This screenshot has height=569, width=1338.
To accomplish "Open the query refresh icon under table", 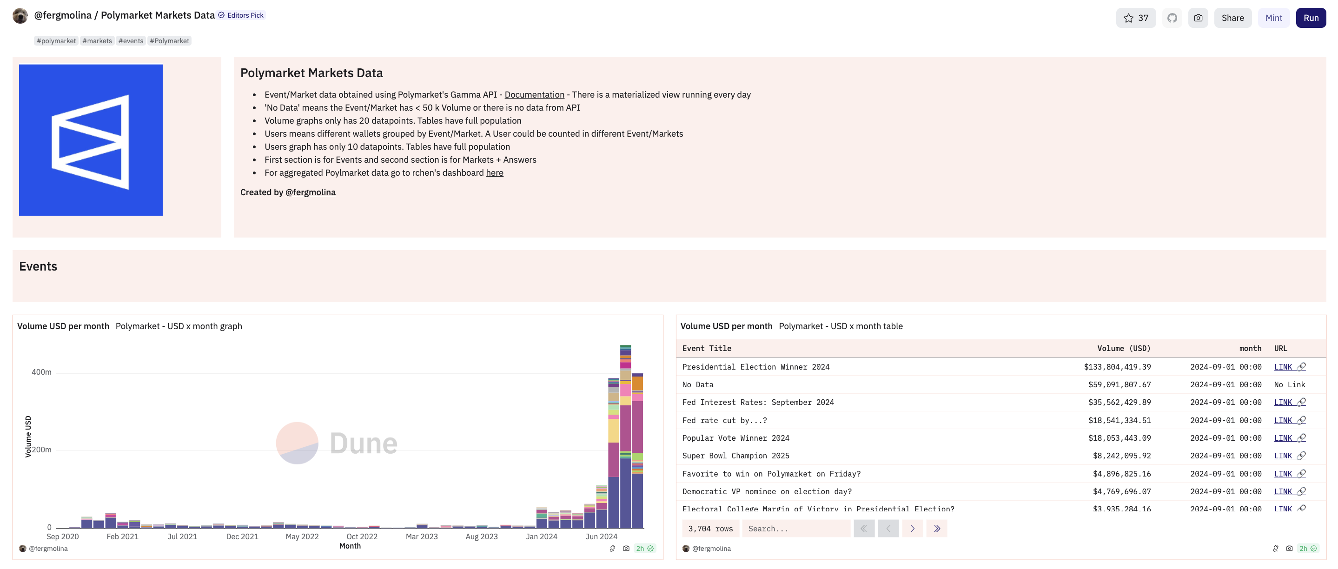I will point(1275,548).
